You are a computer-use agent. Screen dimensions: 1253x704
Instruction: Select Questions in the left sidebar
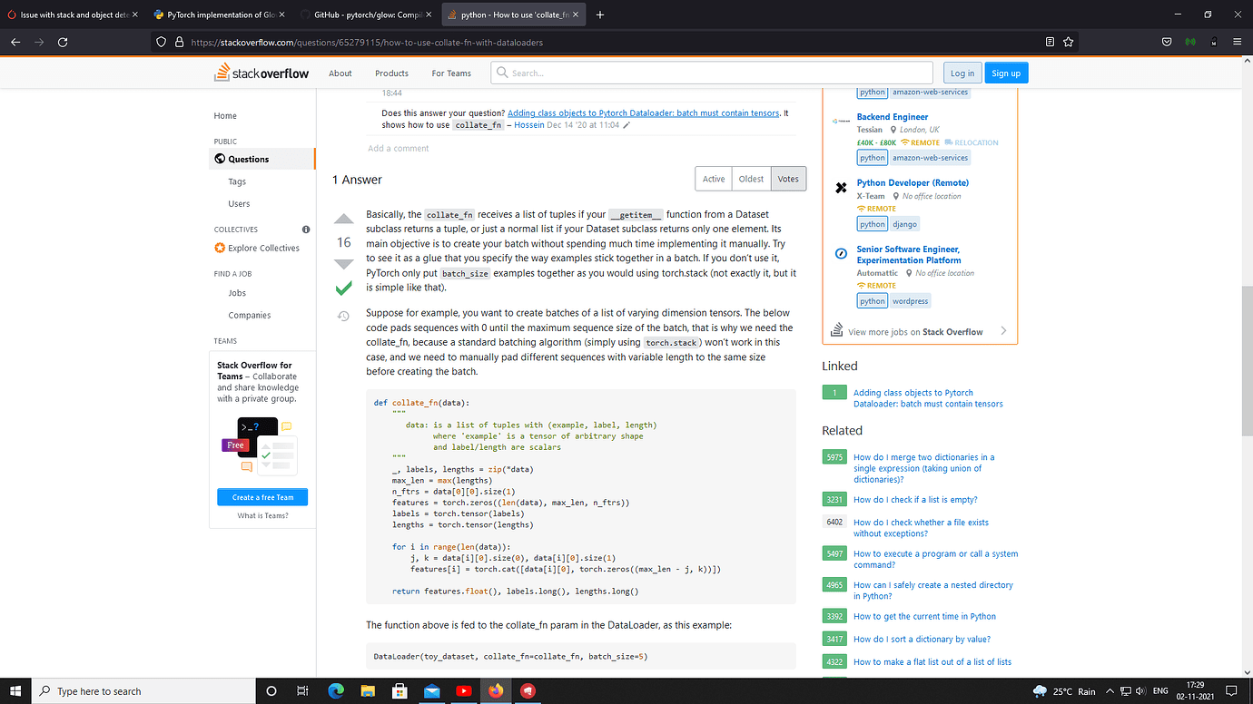click(245, 159)
